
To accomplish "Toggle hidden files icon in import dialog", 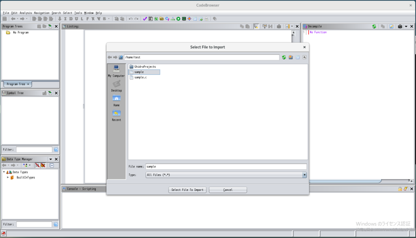I will (305, 57).
